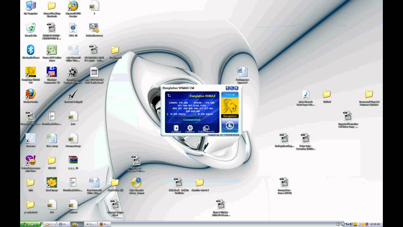403x227 pixels.
Task: Click the Connected status text
Action: 192,120
